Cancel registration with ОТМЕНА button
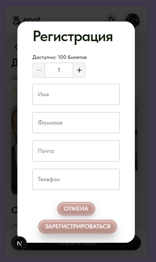This screenshot has width=156, height=262. click(x=76, y=209)
